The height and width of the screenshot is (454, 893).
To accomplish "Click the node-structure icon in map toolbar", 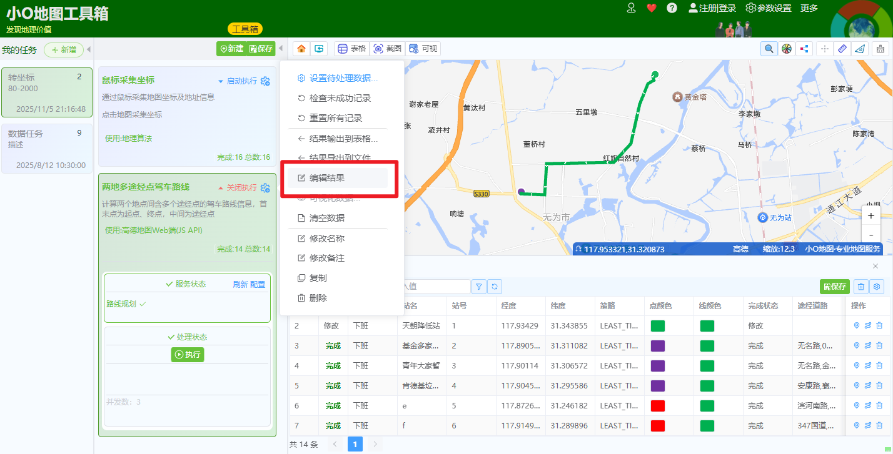I will click(x=804, y=49).
